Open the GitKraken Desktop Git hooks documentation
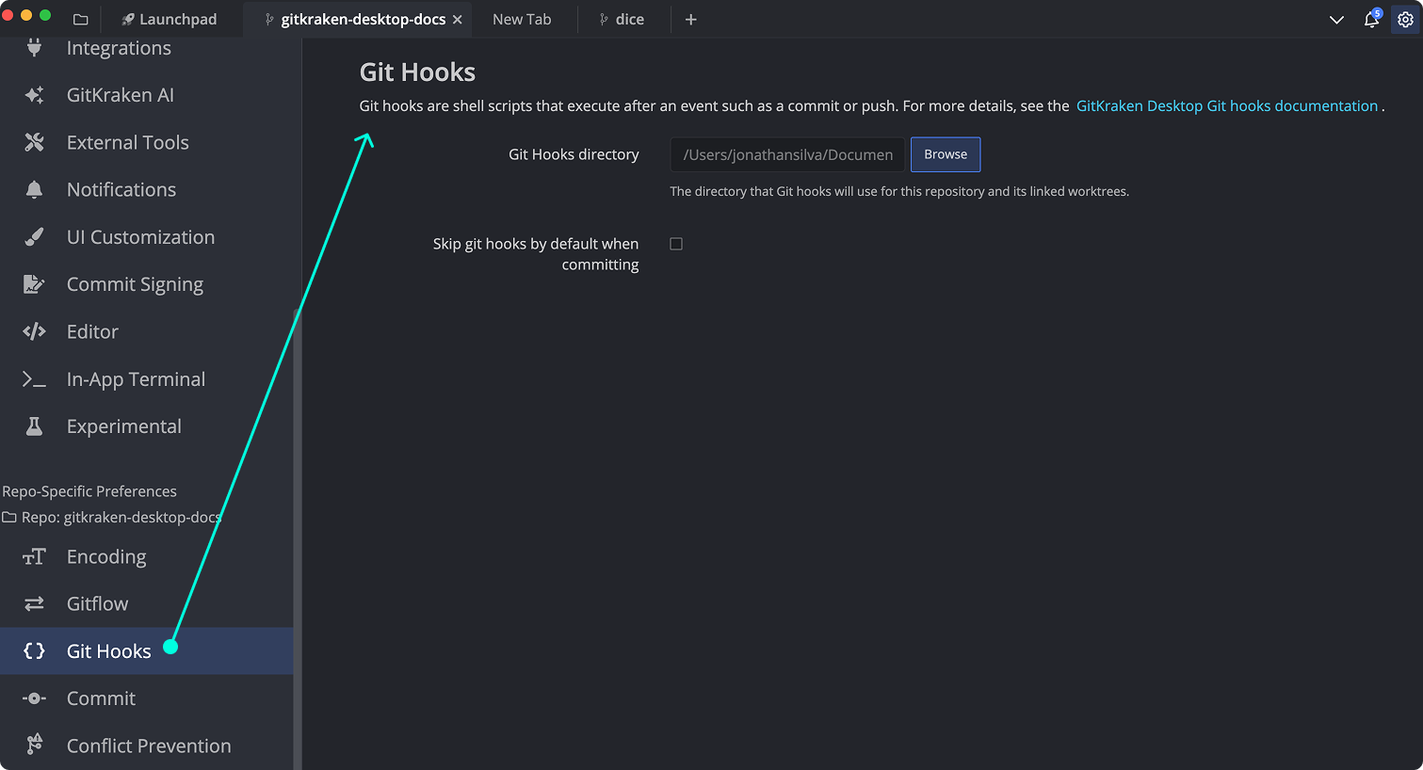Screen dimensions: 1423x770 pyautogui.click(x=1226, y=105)
